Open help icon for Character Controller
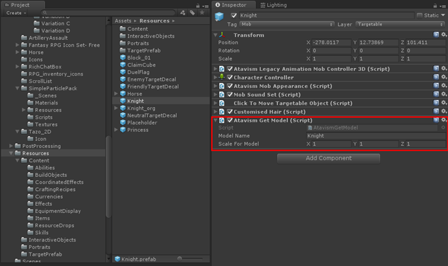Screen dimensions: 448x266 (436, 77)
